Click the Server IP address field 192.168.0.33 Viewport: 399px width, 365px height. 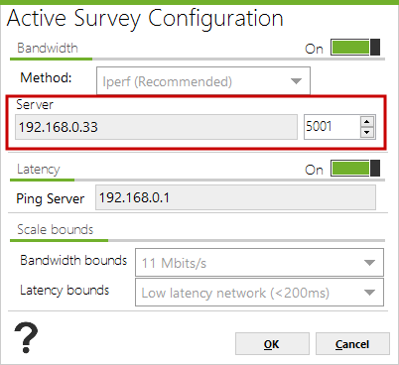coord(156,127)
